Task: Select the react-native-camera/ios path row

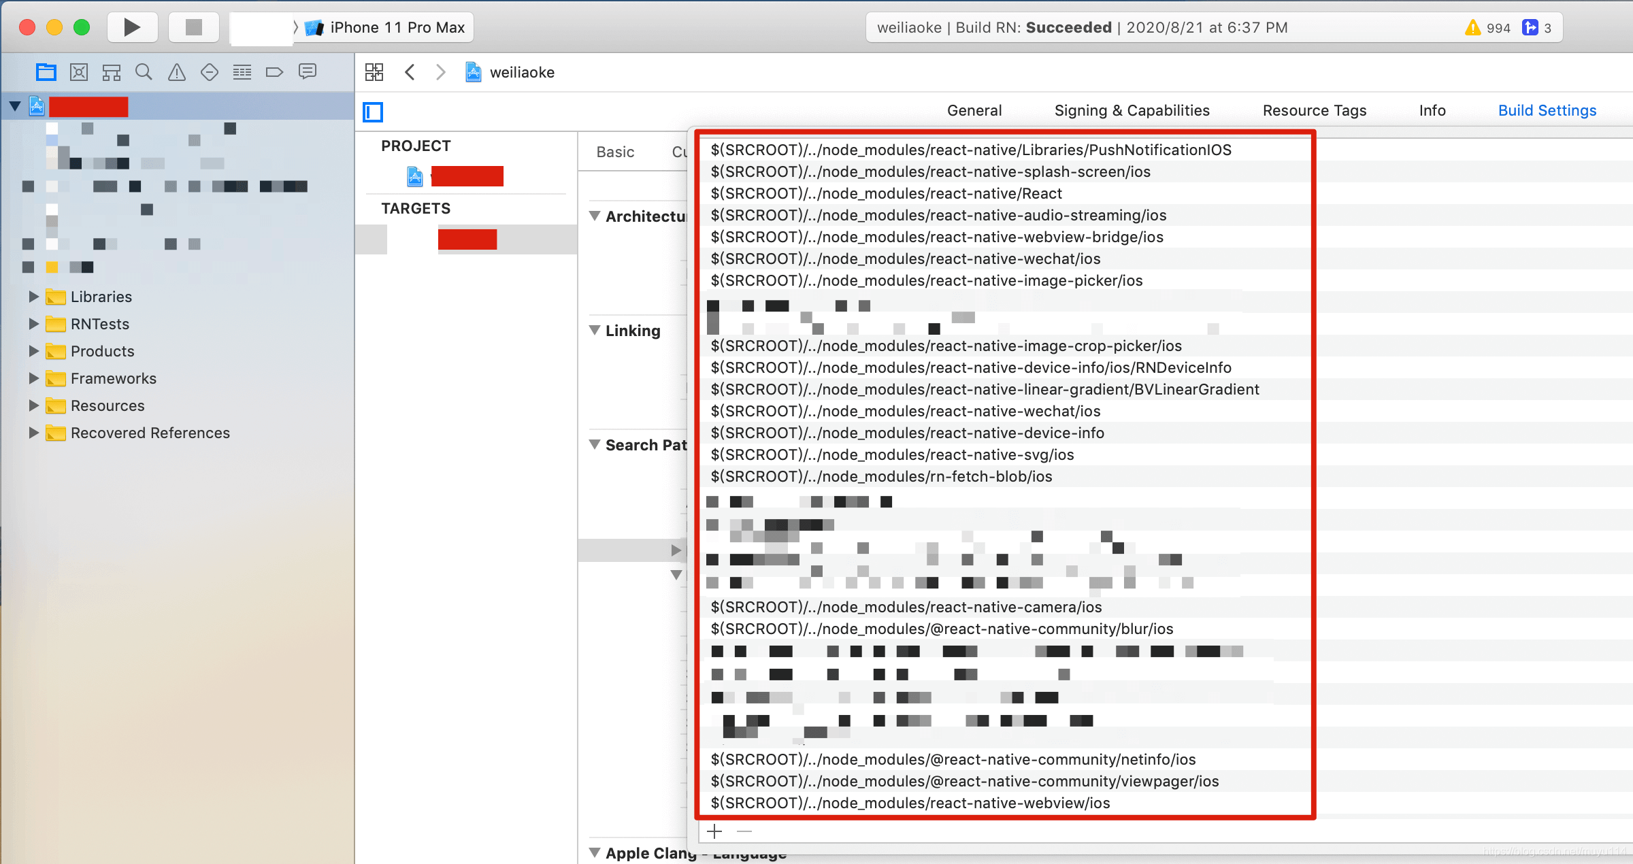Action: 906,607
